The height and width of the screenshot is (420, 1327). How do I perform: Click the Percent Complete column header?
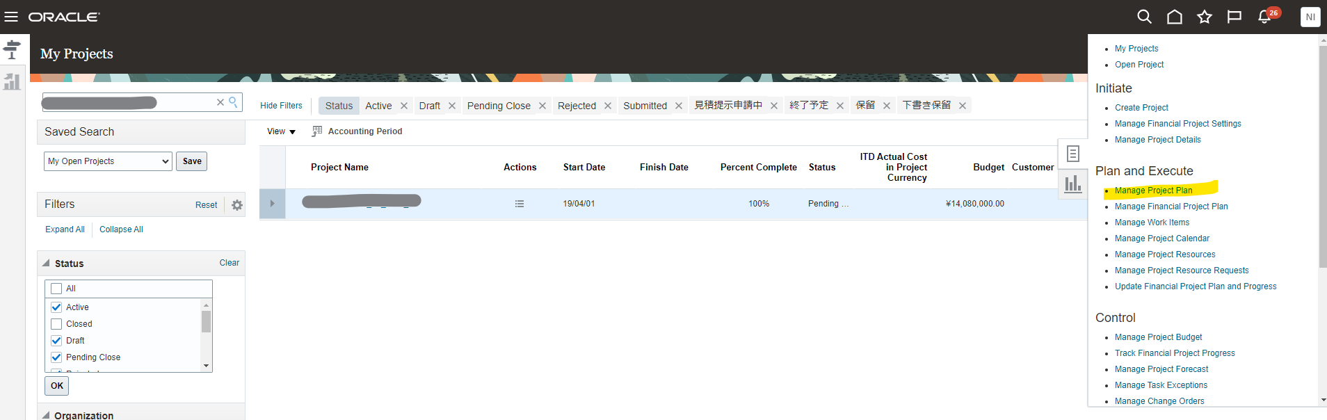759,168
